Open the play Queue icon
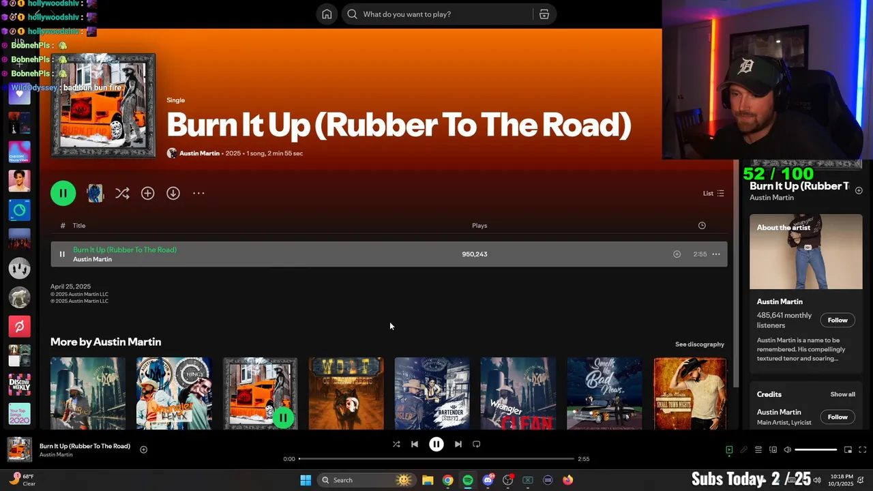 click(x=758, y=450)
